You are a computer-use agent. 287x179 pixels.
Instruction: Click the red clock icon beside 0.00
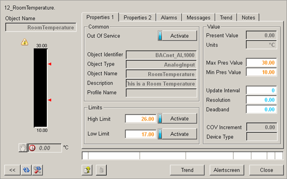tap(32, 148)
